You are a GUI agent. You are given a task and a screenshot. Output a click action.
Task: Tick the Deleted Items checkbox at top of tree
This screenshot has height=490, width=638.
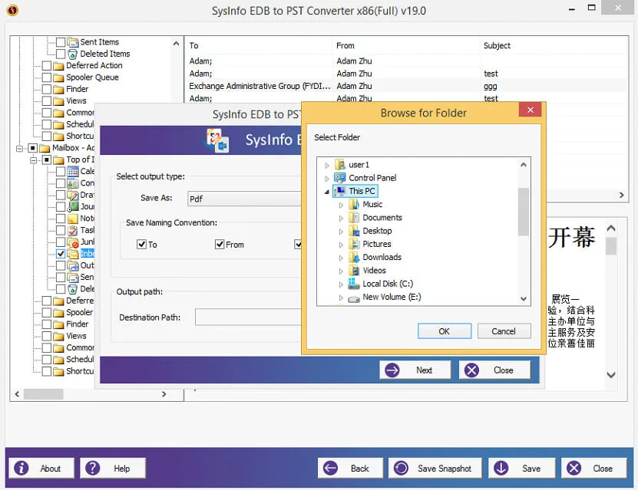[x=61, y=54]
